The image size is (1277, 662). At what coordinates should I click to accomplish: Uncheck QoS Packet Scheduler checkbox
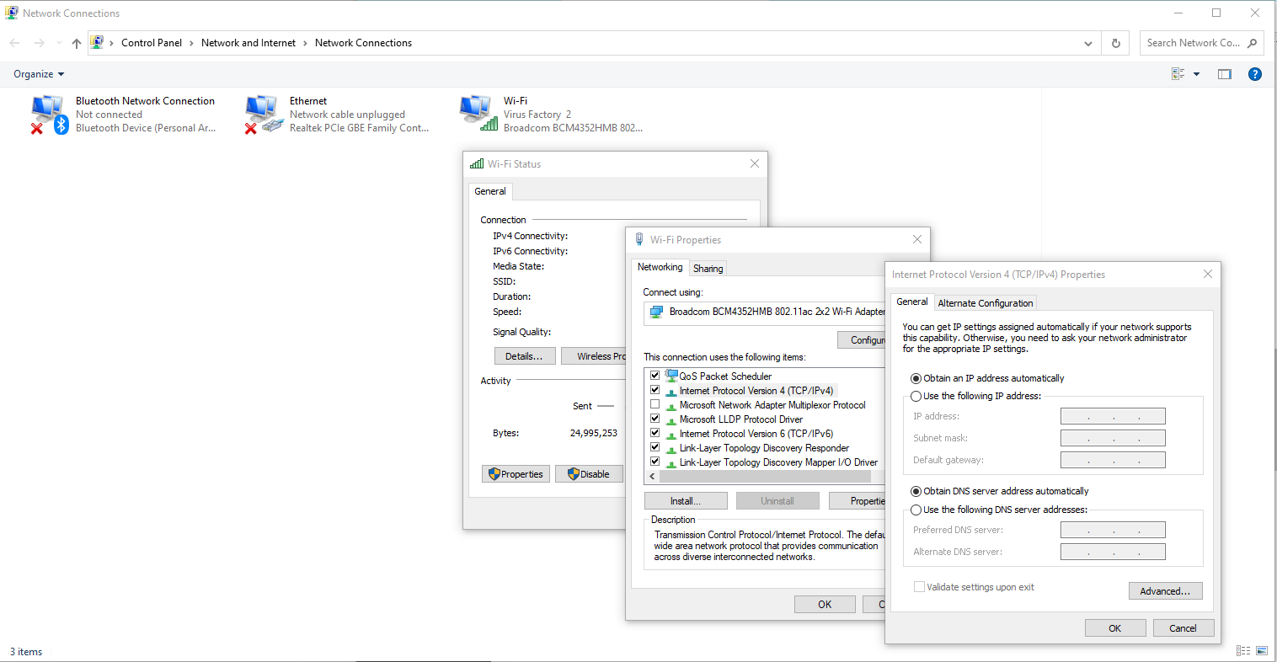655,376
